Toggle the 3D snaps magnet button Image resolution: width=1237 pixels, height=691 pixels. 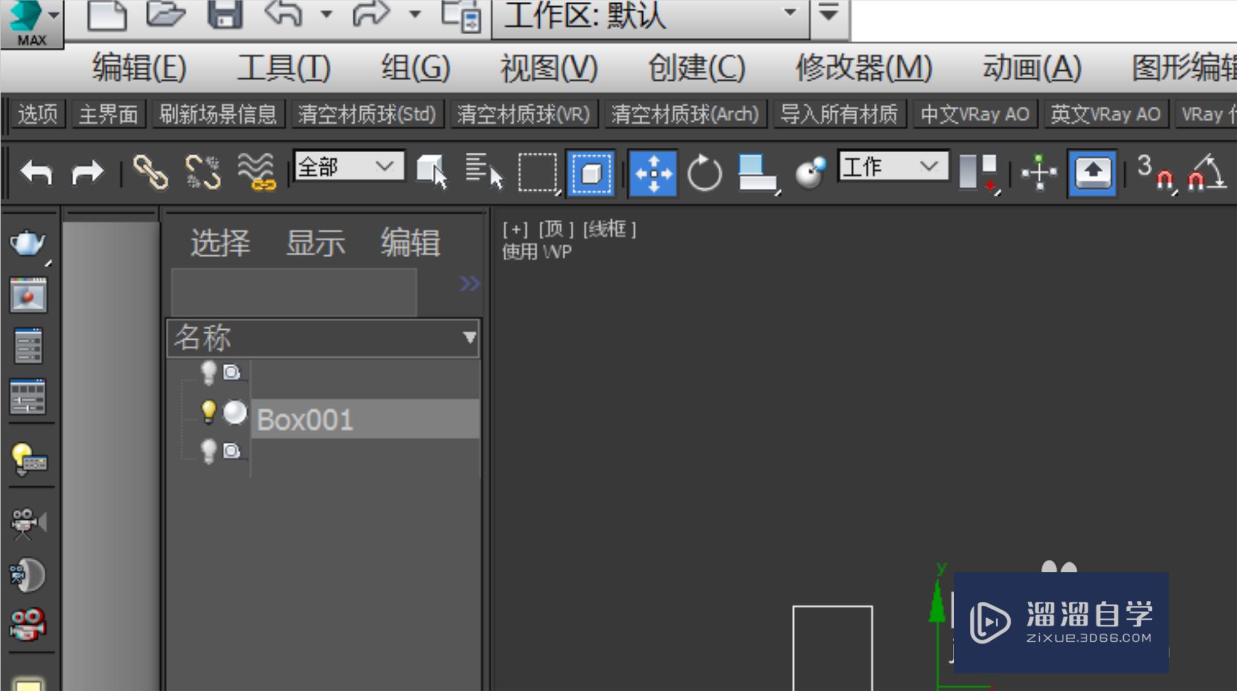click(1155, 172)
